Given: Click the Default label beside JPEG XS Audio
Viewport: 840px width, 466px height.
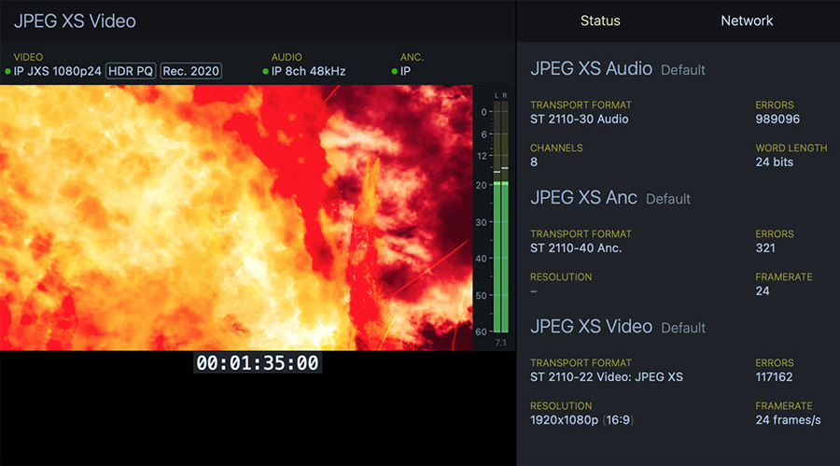Looking at the screenshot, I should [x=683, y=70].
